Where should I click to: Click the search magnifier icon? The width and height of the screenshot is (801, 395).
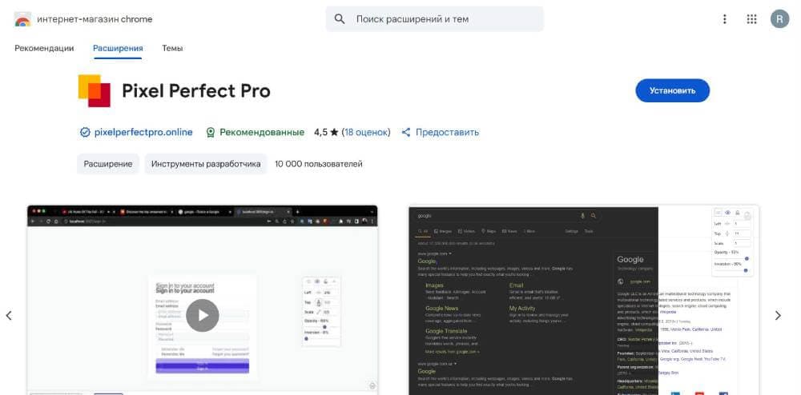click(x=340, y=19)
